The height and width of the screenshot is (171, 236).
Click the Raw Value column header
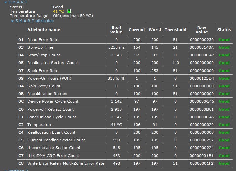tap(202, 30)
